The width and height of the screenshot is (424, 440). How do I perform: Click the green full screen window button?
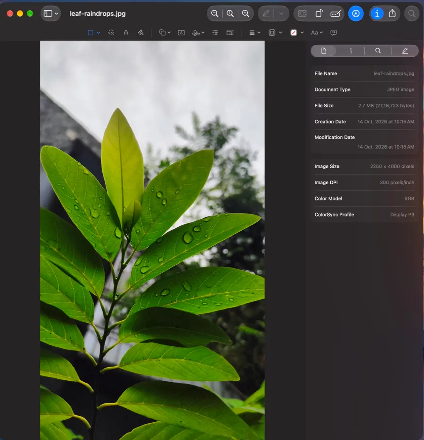click(30, 13)
